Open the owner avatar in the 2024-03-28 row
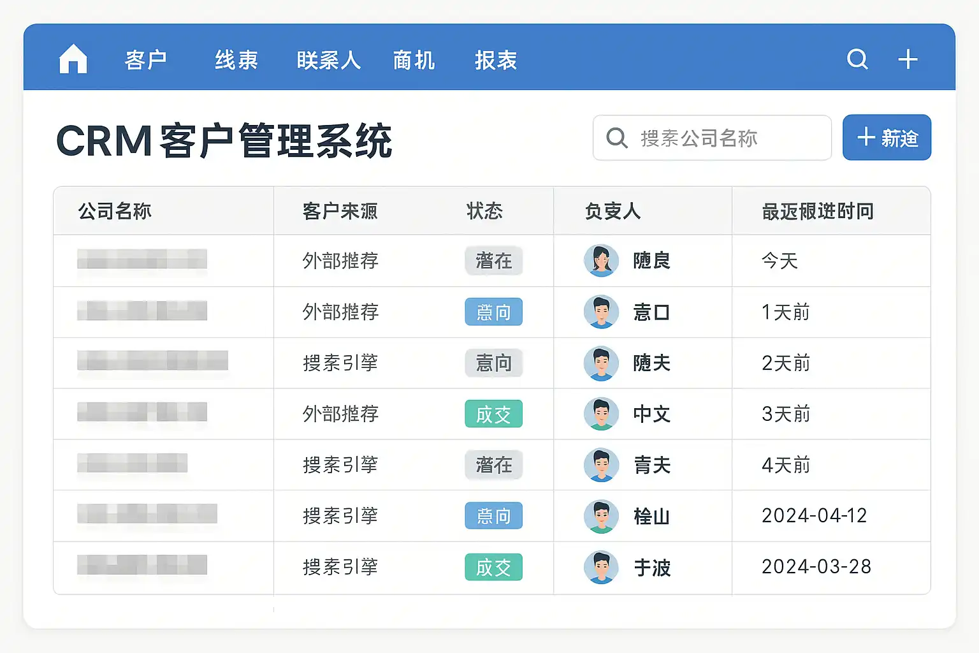 [x=601, y=567]
